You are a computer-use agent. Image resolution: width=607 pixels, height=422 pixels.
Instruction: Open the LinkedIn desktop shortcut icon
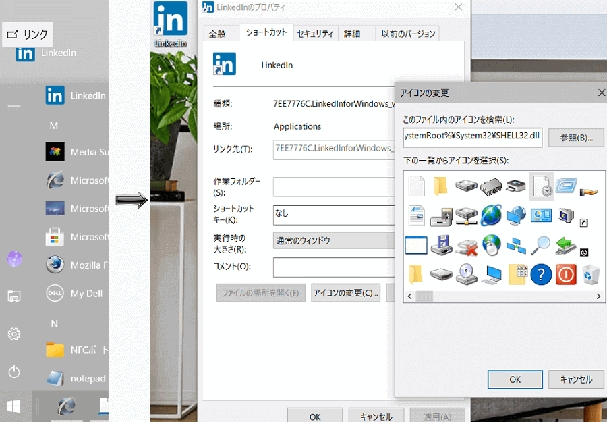[x=171, y=24]
